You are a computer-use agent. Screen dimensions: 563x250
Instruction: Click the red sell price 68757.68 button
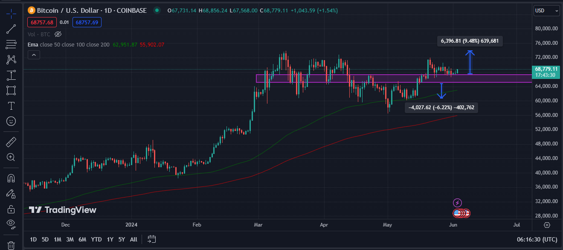(x=42, y=22)
